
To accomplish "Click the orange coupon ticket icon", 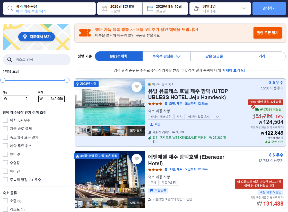I will (x=85, y=33).
